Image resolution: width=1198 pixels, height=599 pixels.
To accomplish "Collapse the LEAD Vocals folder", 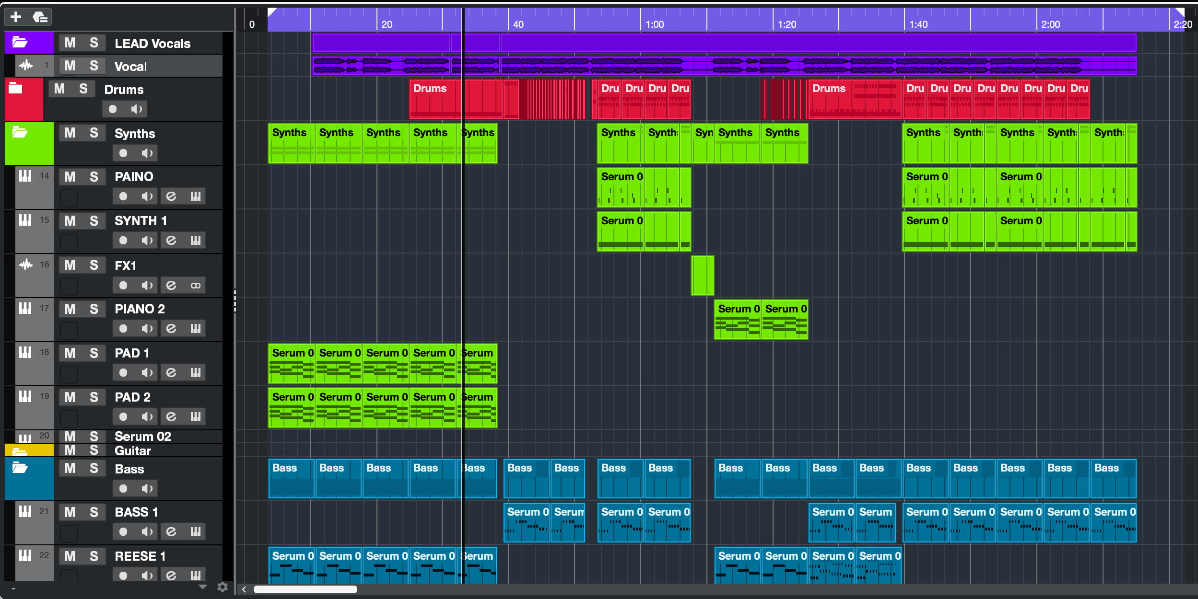I will pyautogui.click(x=20, y=42).
